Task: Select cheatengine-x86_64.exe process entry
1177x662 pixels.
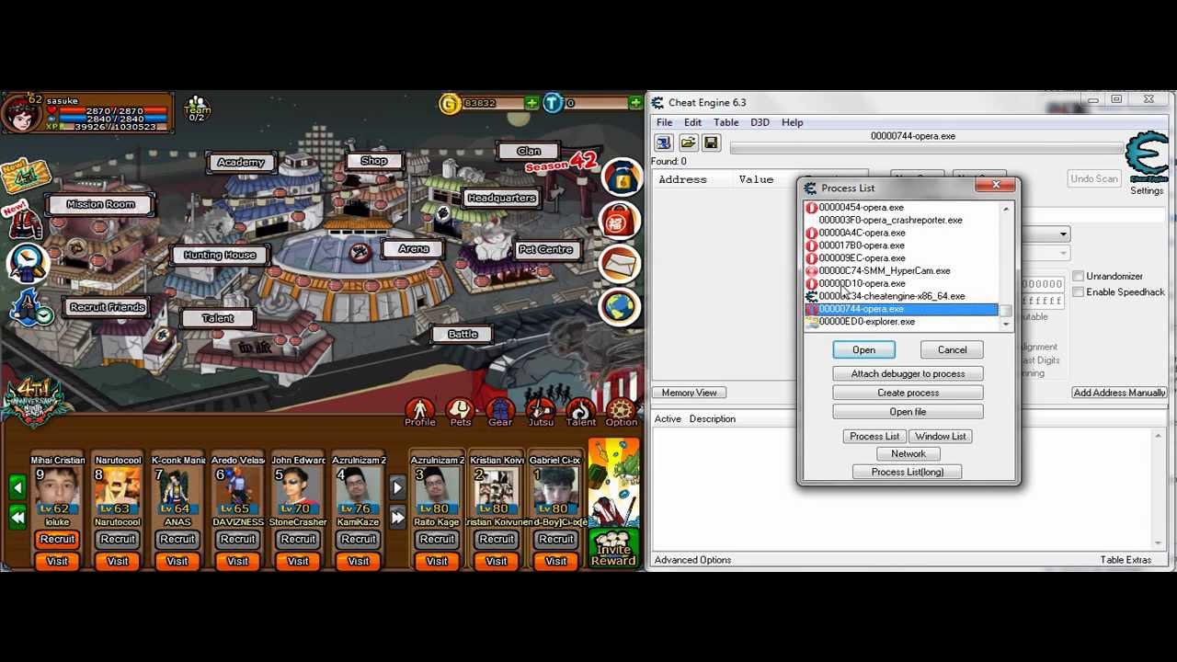Action: point(901,296)
